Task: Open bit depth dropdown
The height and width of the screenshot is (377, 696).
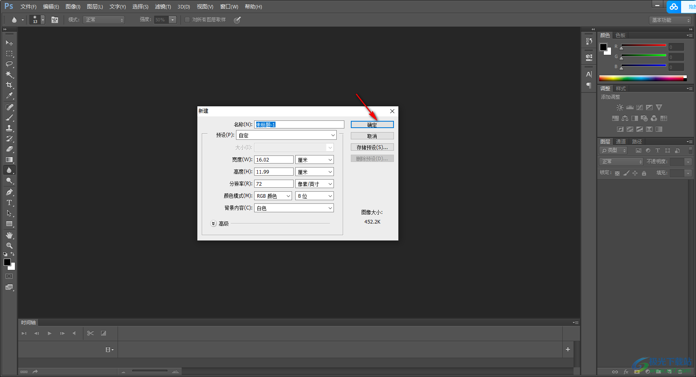Action: pyautogui.click(x=315, y=196)
